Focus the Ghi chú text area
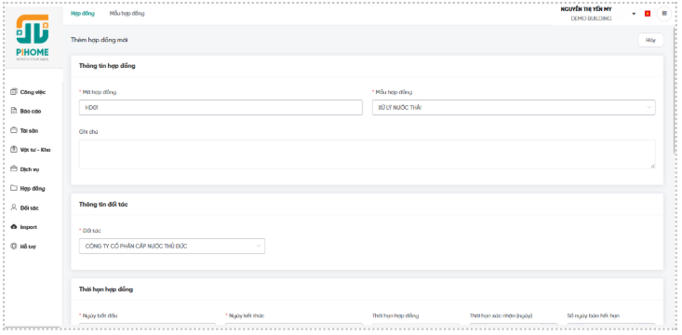Image resolution: width=682 pixels, height=335 pixels. pos(368,154)
